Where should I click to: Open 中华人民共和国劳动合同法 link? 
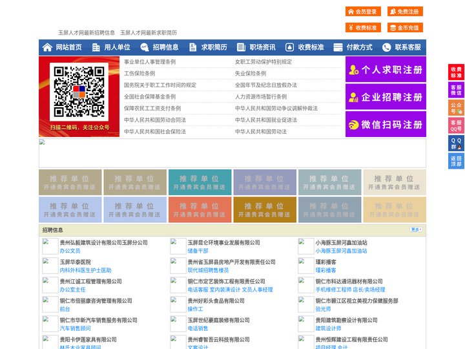(x=155, y=120)
